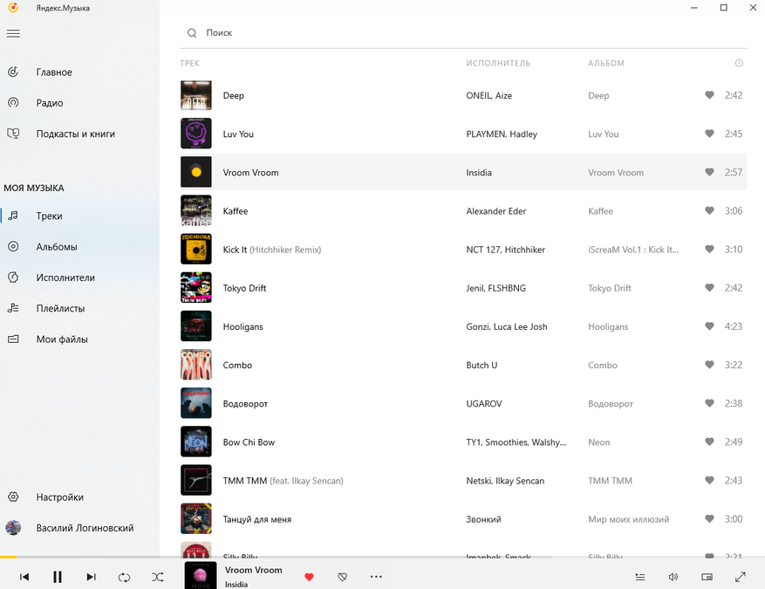Toggle heart on Водоворот row
This screenshot has height=589, width=765.
click(x=709, y=403)
